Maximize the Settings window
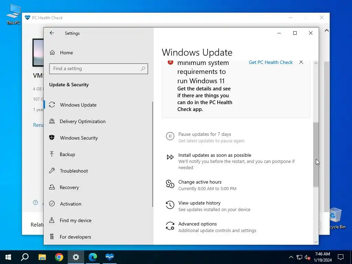 pos(295,33)
